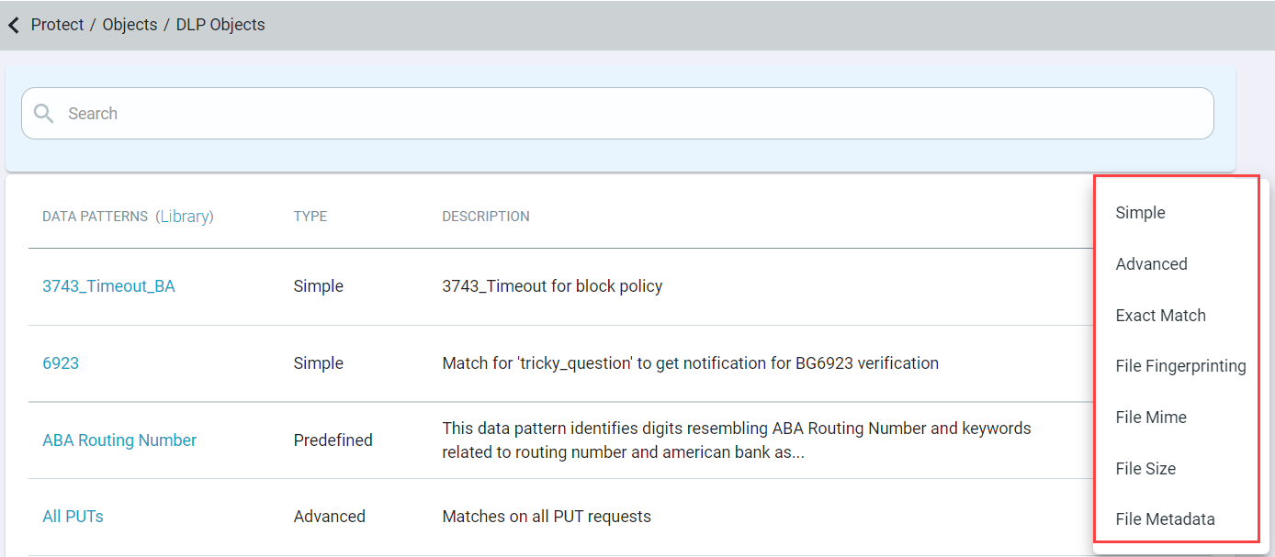Open the ABA Routing Number pattern
This screenshot has width=1275, height=557.
click(x=119, y=440)
